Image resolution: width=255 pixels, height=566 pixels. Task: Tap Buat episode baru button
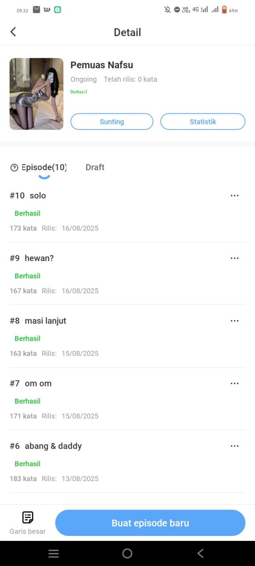[x=150, y=523]
